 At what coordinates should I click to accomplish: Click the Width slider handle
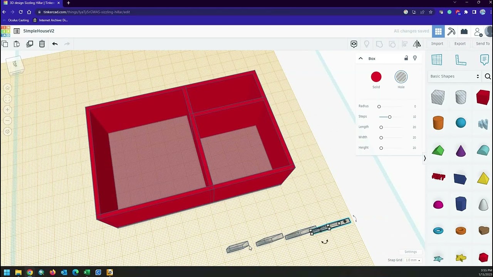click(x=381, y=138)
